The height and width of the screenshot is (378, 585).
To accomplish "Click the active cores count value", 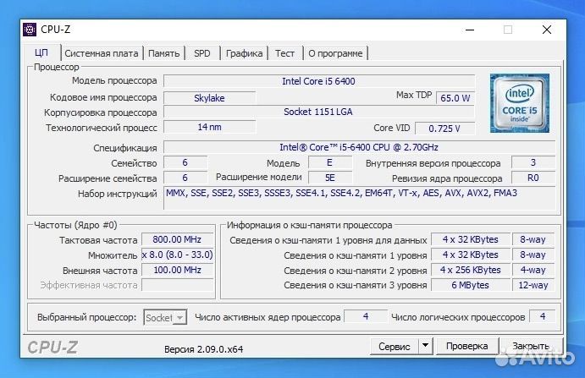I will (366, 316).
